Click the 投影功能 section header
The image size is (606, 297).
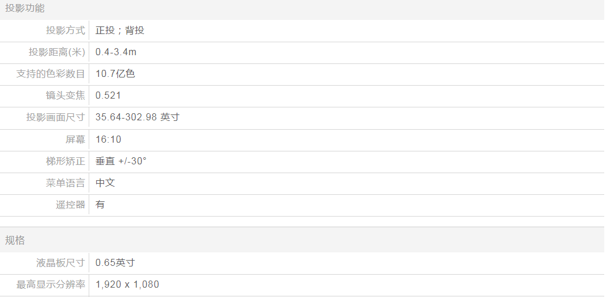25,8
